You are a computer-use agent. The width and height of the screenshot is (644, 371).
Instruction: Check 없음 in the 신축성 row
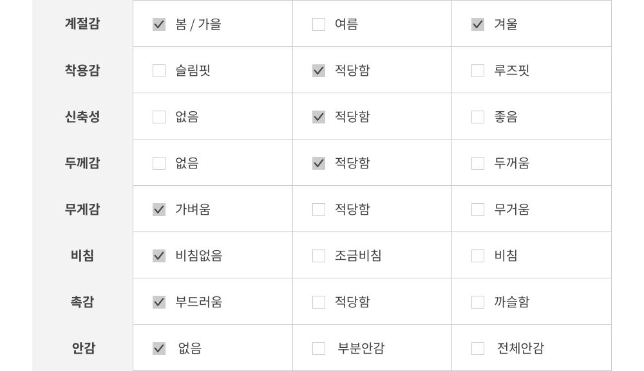(x=159, y=117)
